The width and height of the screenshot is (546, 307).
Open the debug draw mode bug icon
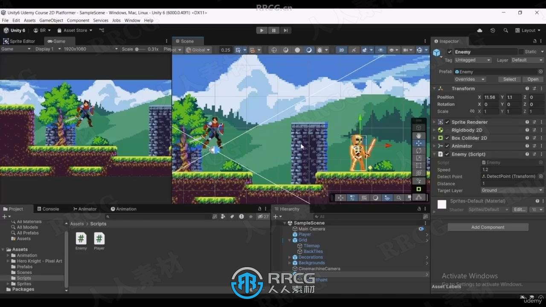[x=320, y=50]
